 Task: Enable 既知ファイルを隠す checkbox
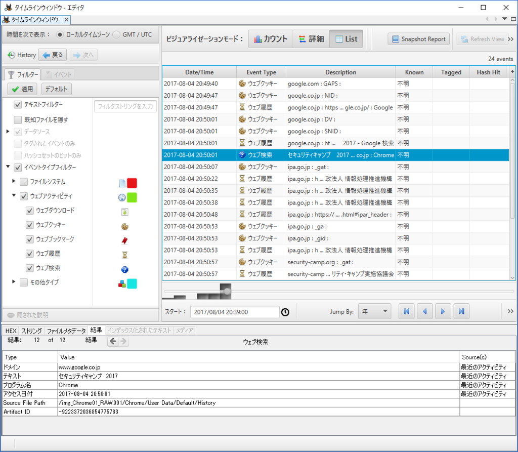click(18, 119)
